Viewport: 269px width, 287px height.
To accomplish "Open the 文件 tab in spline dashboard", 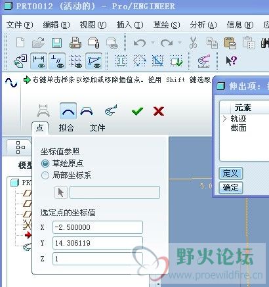I will click(97, 128).
